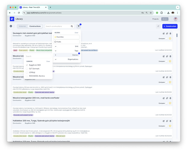
Task: Star the Hulldekker 200 mm construction
Action: point(170,126)
